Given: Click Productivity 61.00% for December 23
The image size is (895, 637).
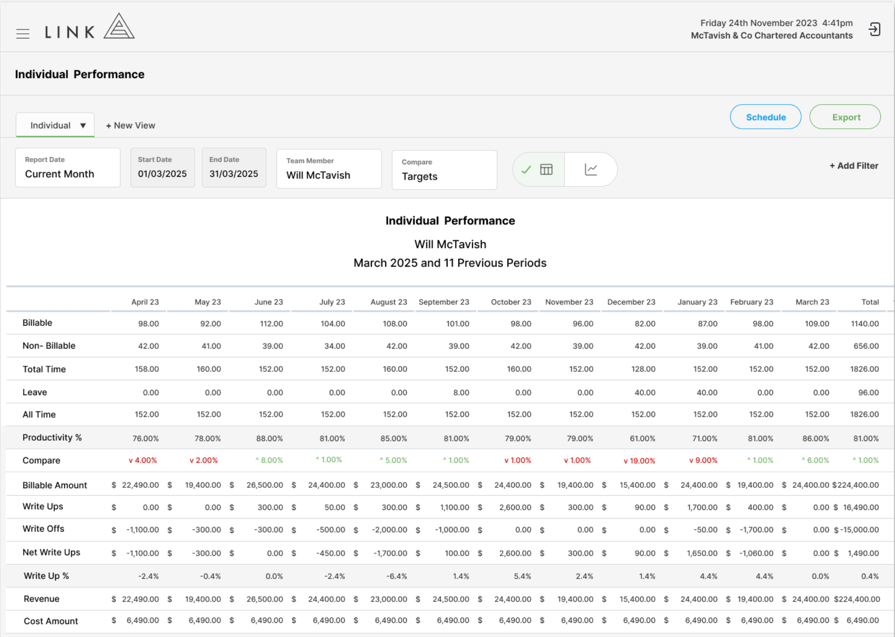Looking at the screenshot, I should coord(642,439).
